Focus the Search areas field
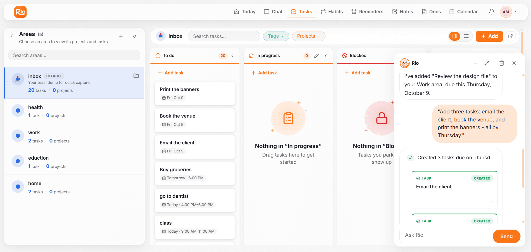The width and height of the screenshot is (531, 252). pyautogui.click(x=74, y=55)
